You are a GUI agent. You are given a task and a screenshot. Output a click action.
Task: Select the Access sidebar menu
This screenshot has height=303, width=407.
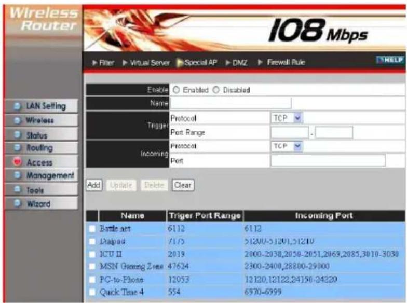tap(42, 162)
